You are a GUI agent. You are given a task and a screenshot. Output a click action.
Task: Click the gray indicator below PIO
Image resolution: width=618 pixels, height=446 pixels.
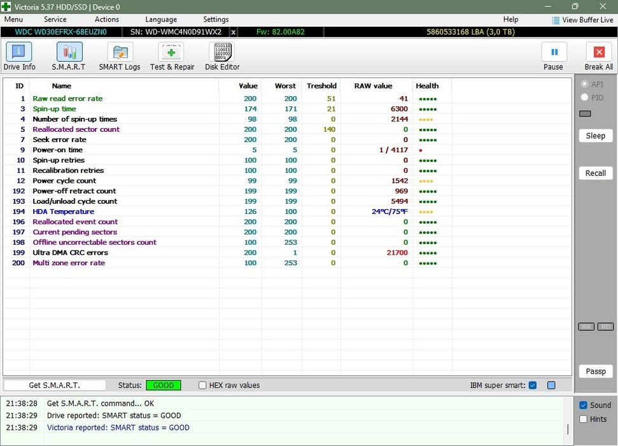[x=585, y=113]
